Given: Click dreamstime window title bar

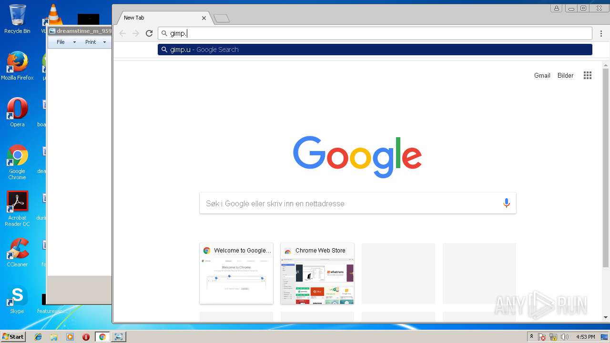Looking at the screenshot, I should (80, 31).
